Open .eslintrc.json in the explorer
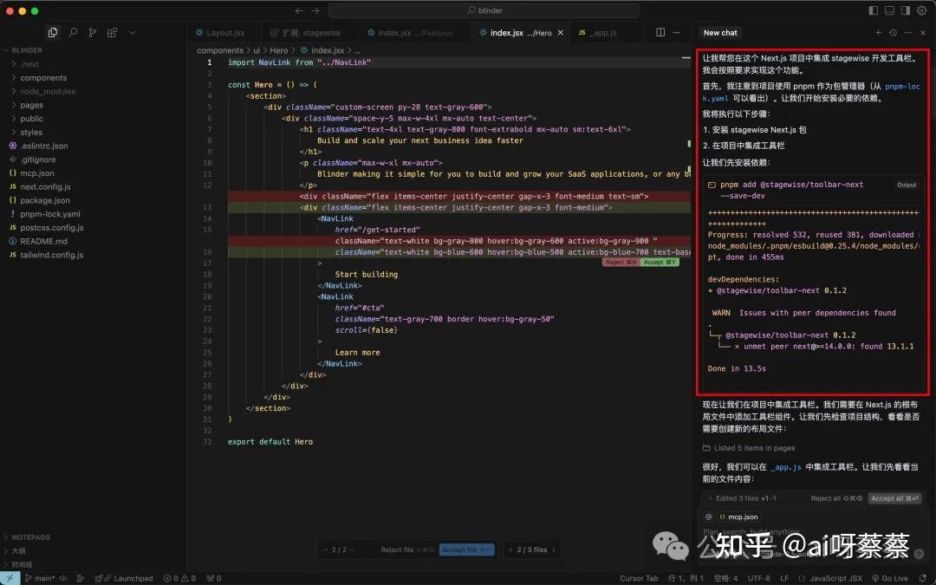This screenshot has height=585, width=936. coord(43,146)
